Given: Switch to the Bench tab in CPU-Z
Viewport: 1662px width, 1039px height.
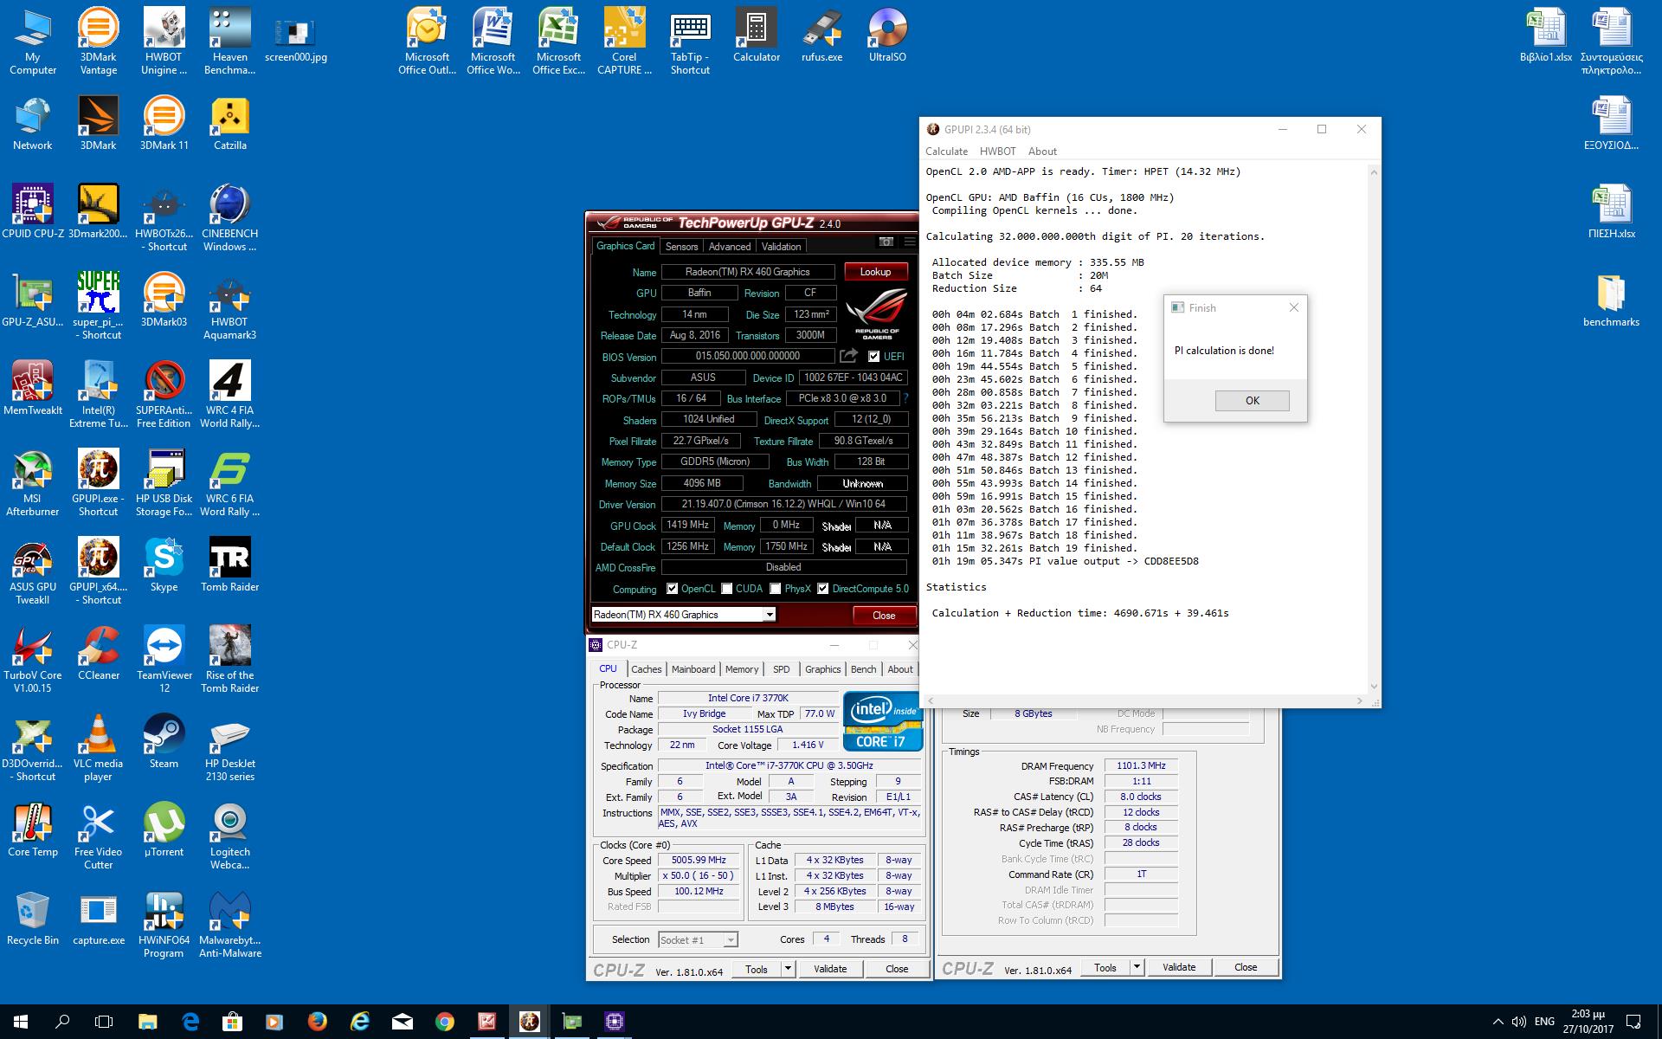Looking at the screenshot, I should coord(863,669).
